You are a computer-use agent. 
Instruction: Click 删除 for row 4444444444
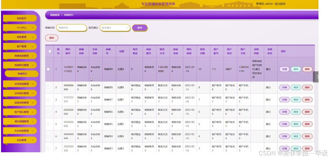pyautogui.click(x=307, y=136)
